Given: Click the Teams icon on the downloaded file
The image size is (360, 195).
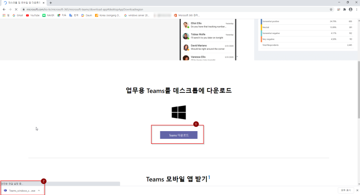Looking at the screenshot, I should (x=5, y=191).
